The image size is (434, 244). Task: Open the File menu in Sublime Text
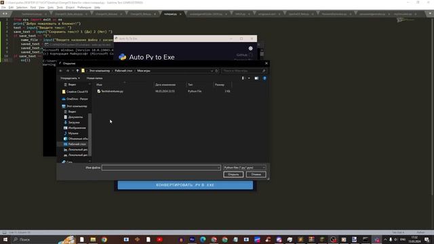tap(3, 7)
